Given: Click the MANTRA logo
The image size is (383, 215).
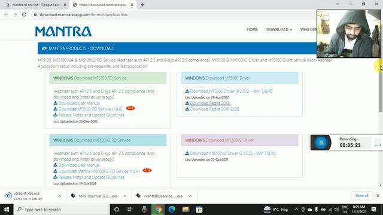Looking at the screenshot, I should 63,32.
